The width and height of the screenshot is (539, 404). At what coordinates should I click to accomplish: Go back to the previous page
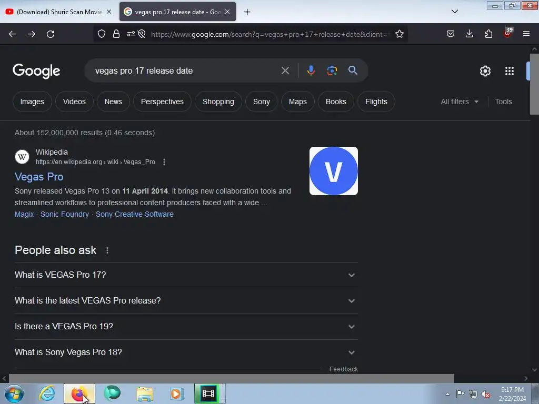pyautogui.click(x=13, y=34)
